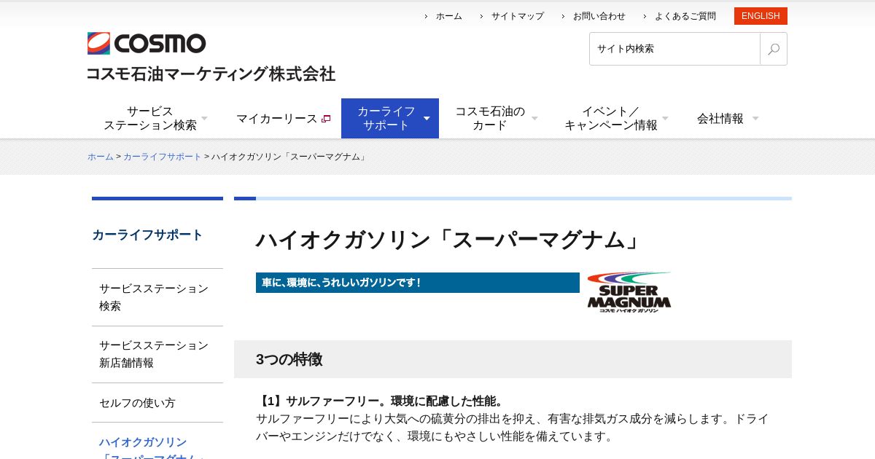Expand the arrow next to 会社情報
The width and height of the screenshot is (875, 459).
click(755, 118)
